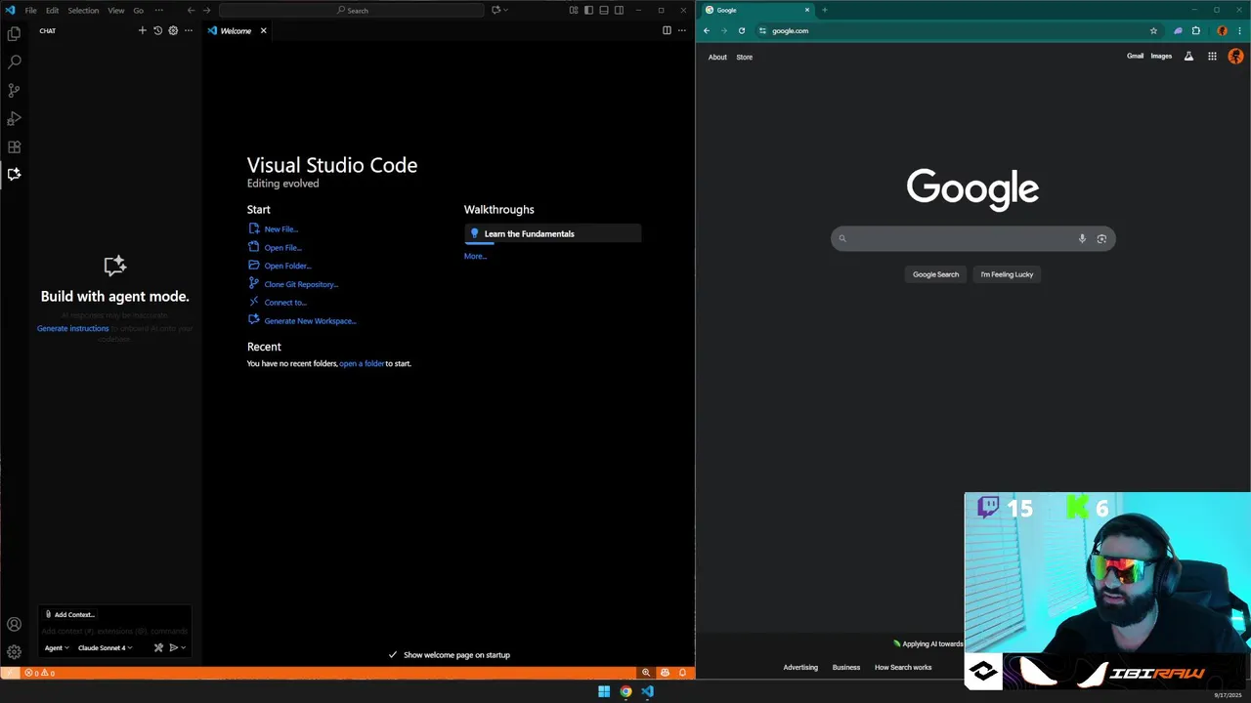Click the VS Code command center search
Image resolution: width=1251 pixels, height=703 pixels.
click(x=352, y=10)
